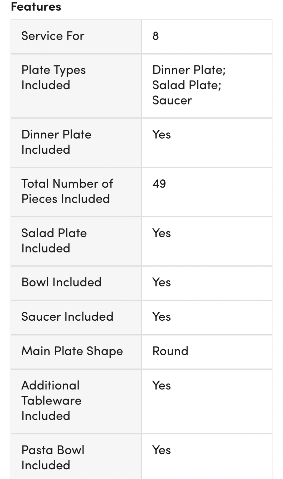Image resolution: width=283 pixels, height=479 pixels.
Task: Select the Pasta Bowl Included label
Action: (x=53, y=457)
